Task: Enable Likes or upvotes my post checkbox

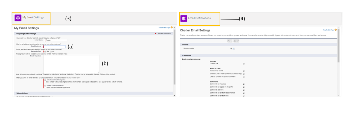Action: [244, 77]
